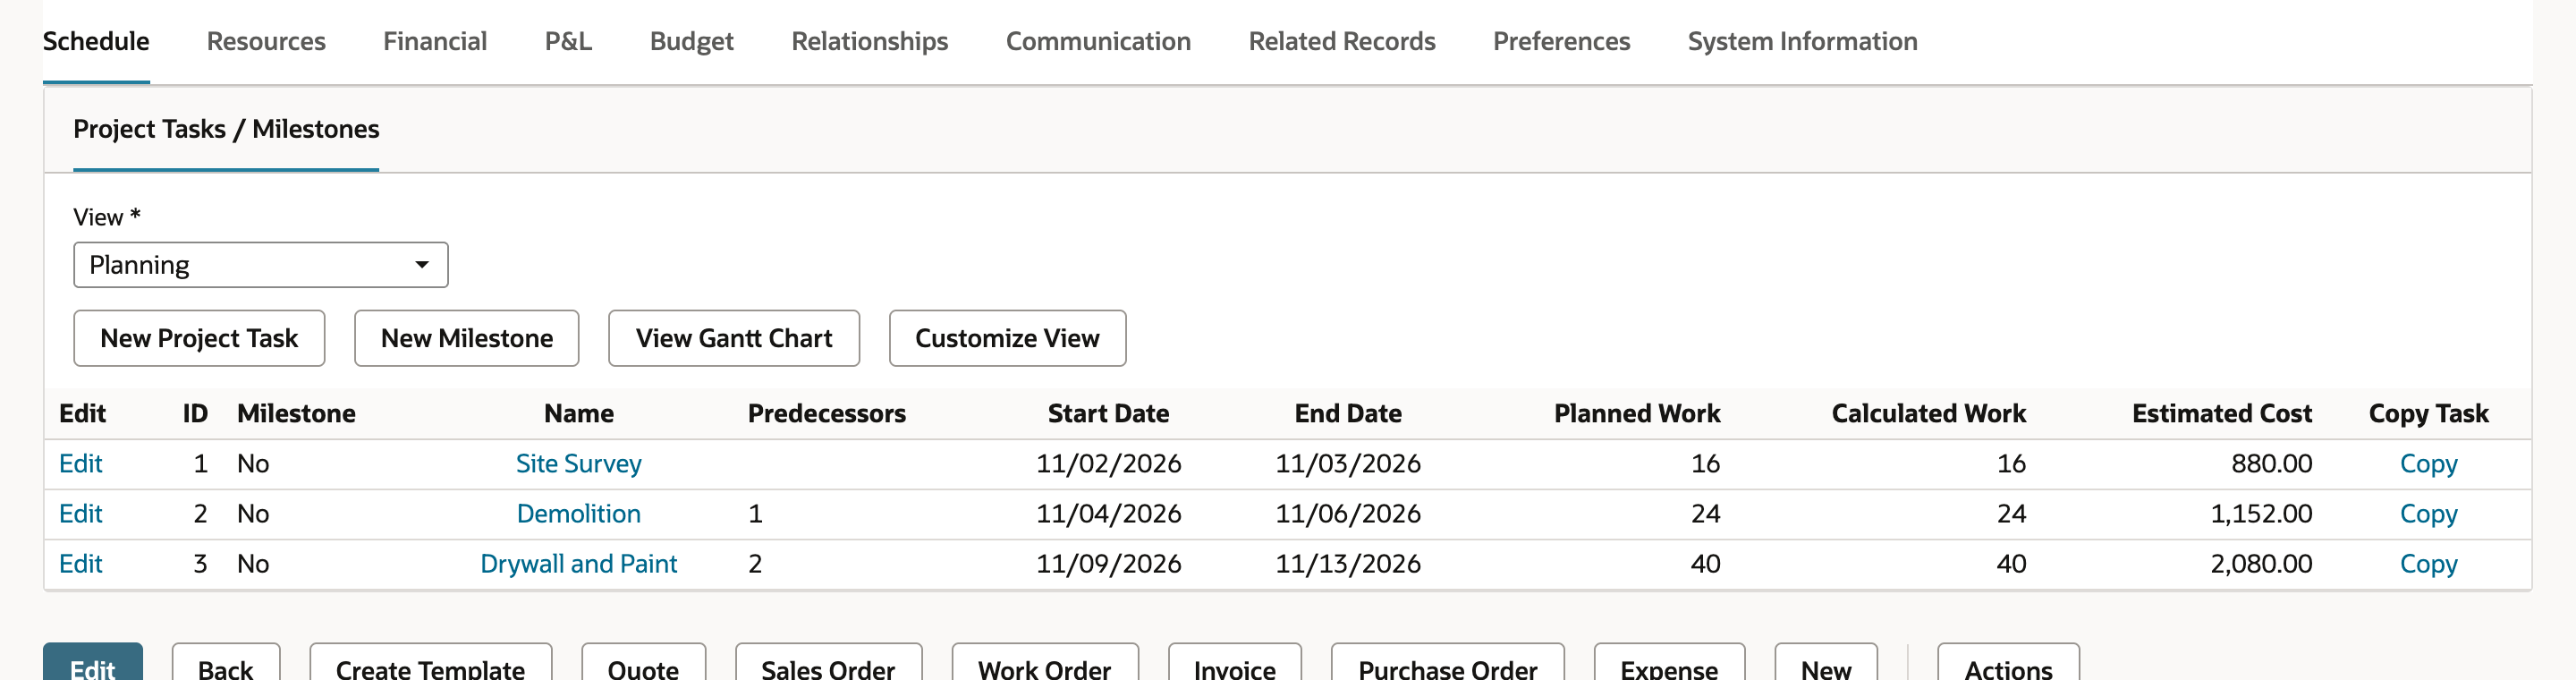Open the Site Survey task link
Image resolution: width=2576 pixels, height=680 pixels.
(x=579, y=464)
